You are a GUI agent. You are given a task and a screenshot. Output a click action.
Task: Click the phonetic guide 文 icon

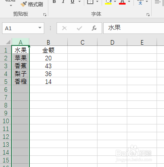point(140,2)
